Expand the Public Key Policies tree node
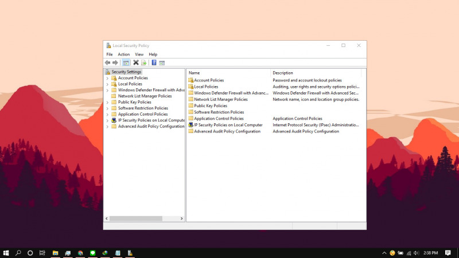This screenshot has width=459, height=258. [x=107, y=103]
